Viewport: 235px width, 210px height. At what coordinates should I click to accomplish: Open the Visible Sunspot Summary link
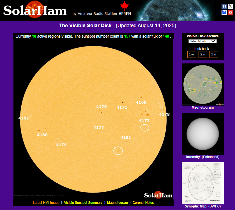click(x=83, y=203)
